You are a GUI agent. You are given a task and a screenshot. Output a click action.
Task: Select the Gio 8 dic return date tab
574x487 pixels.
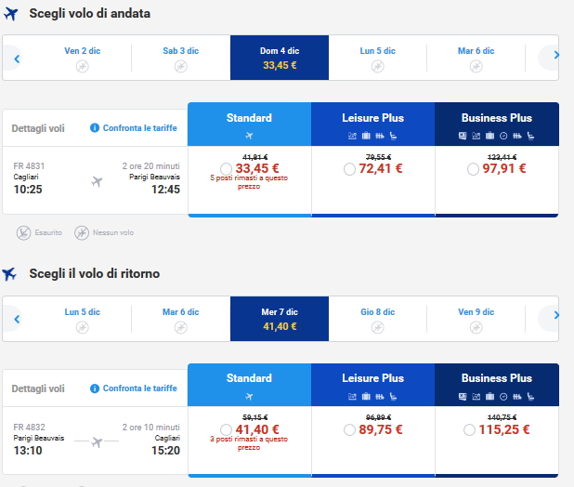coord(377,319)
